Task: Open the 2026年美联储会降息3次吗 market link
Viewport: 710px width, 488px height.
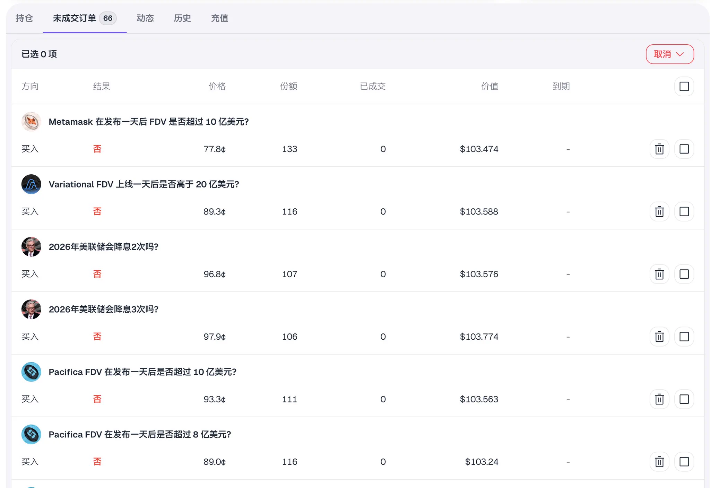Action: click(x=103, y=309)
